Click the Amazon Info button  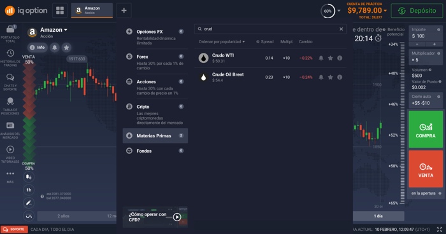pos(37,48)
